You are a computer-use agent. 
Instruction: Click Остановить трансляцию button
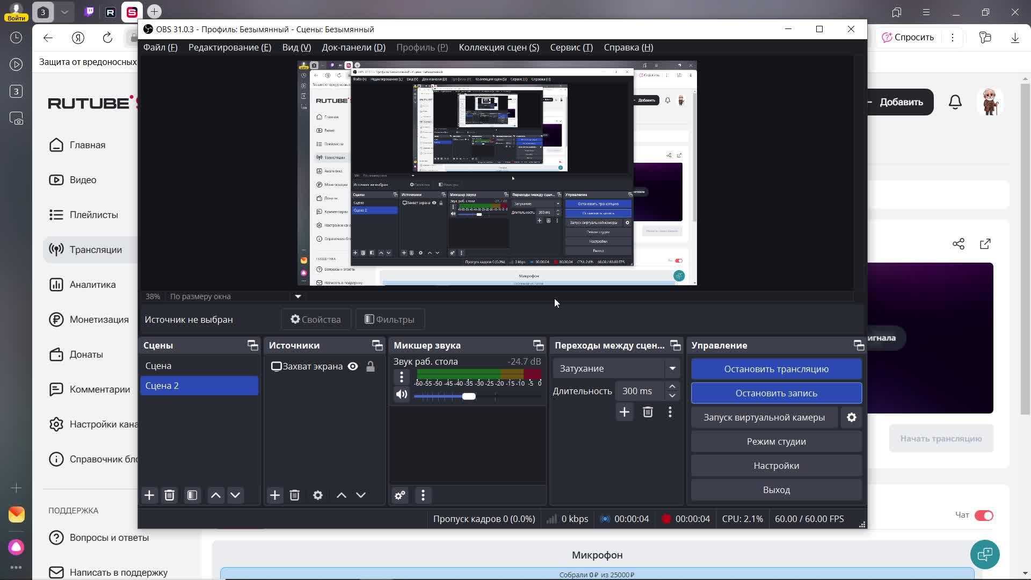(776, 369)
